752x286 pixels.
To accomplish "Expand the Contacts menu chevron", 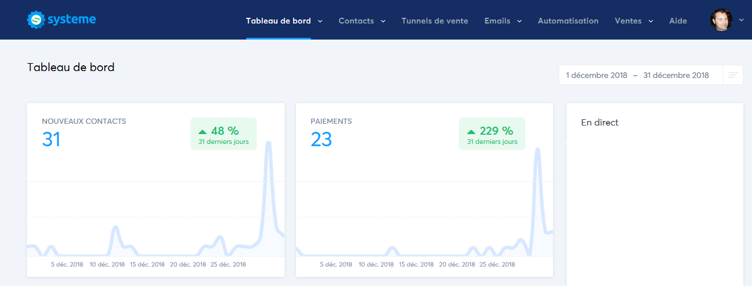I will click(x=383, y=21).
